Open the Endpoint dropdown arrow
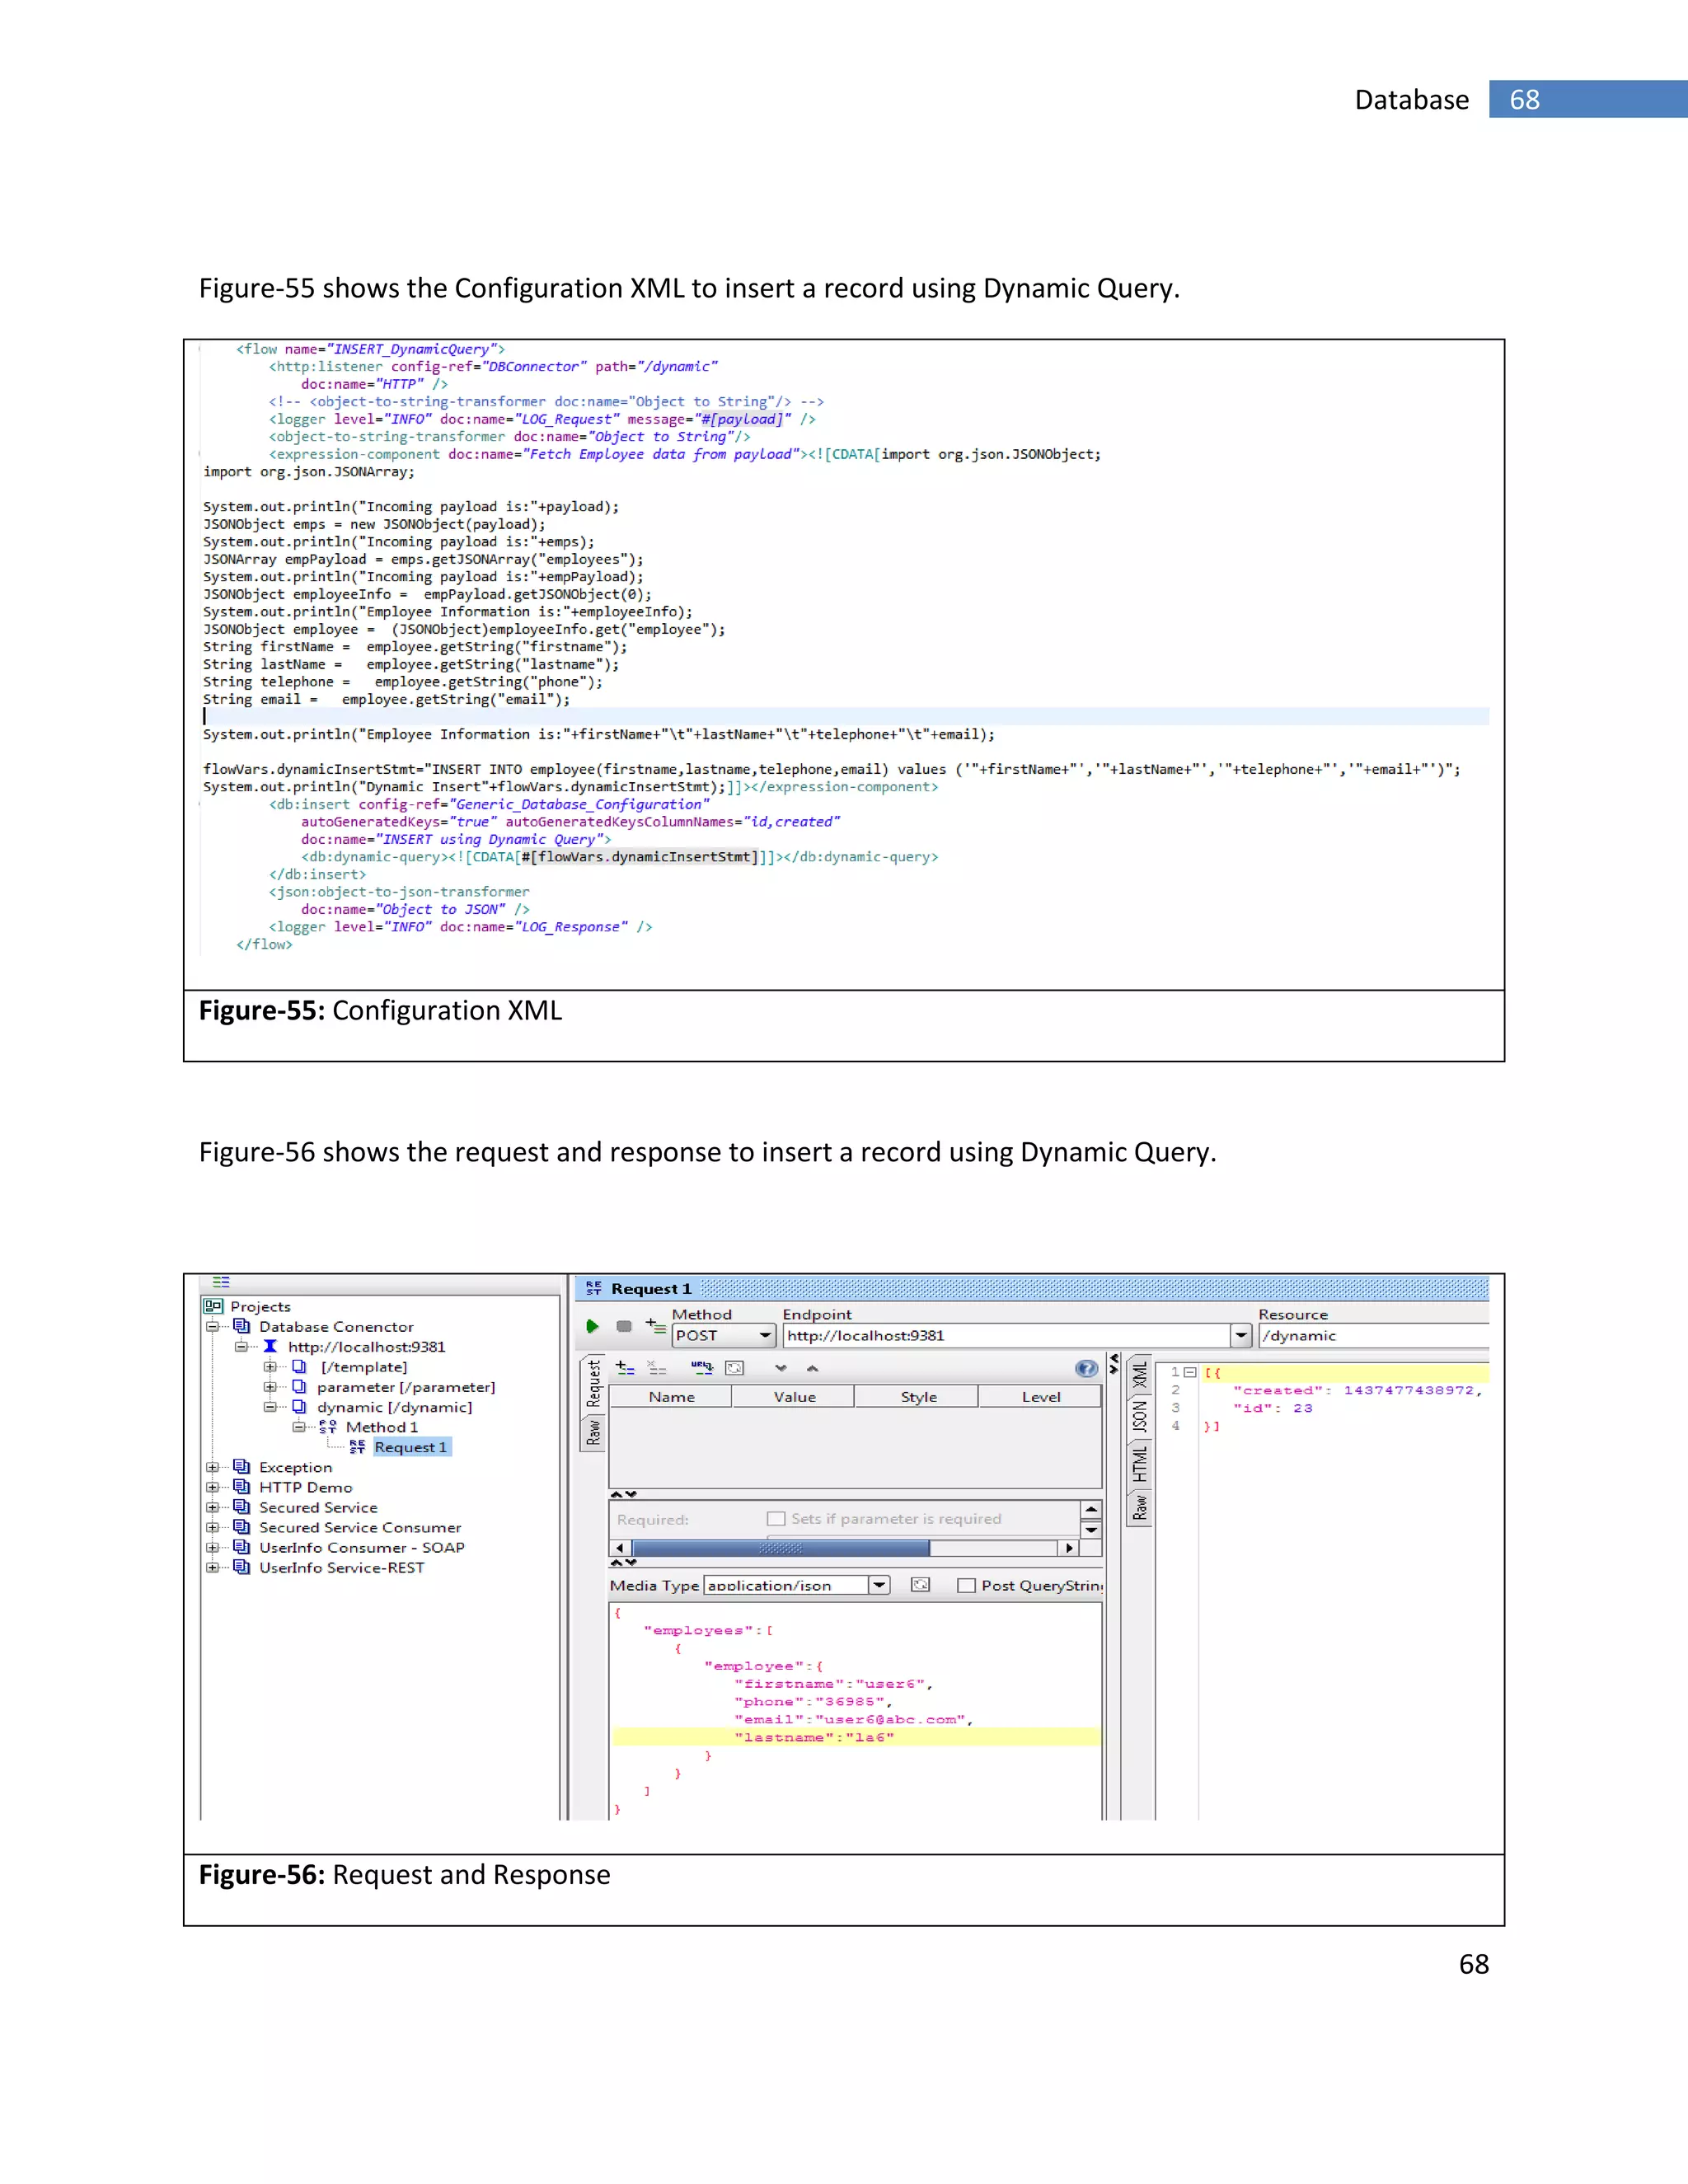Viewport: 1688px width, 2184px height. pyautogui.click(x=1241, y=1335)
